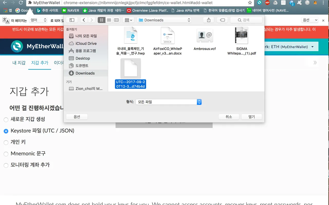329x205 pixels.
Task: Open the Downloads location popup
Action: [x=164, y=20]
